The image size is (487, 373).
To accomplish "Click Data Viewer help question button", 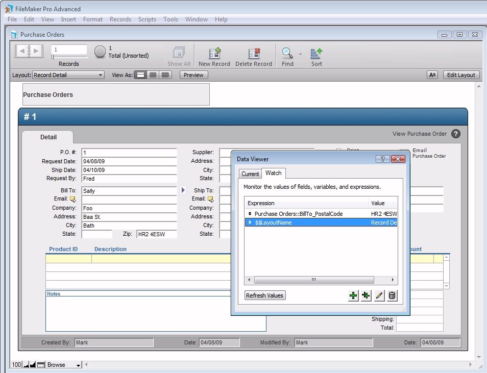I will [383, 159].
